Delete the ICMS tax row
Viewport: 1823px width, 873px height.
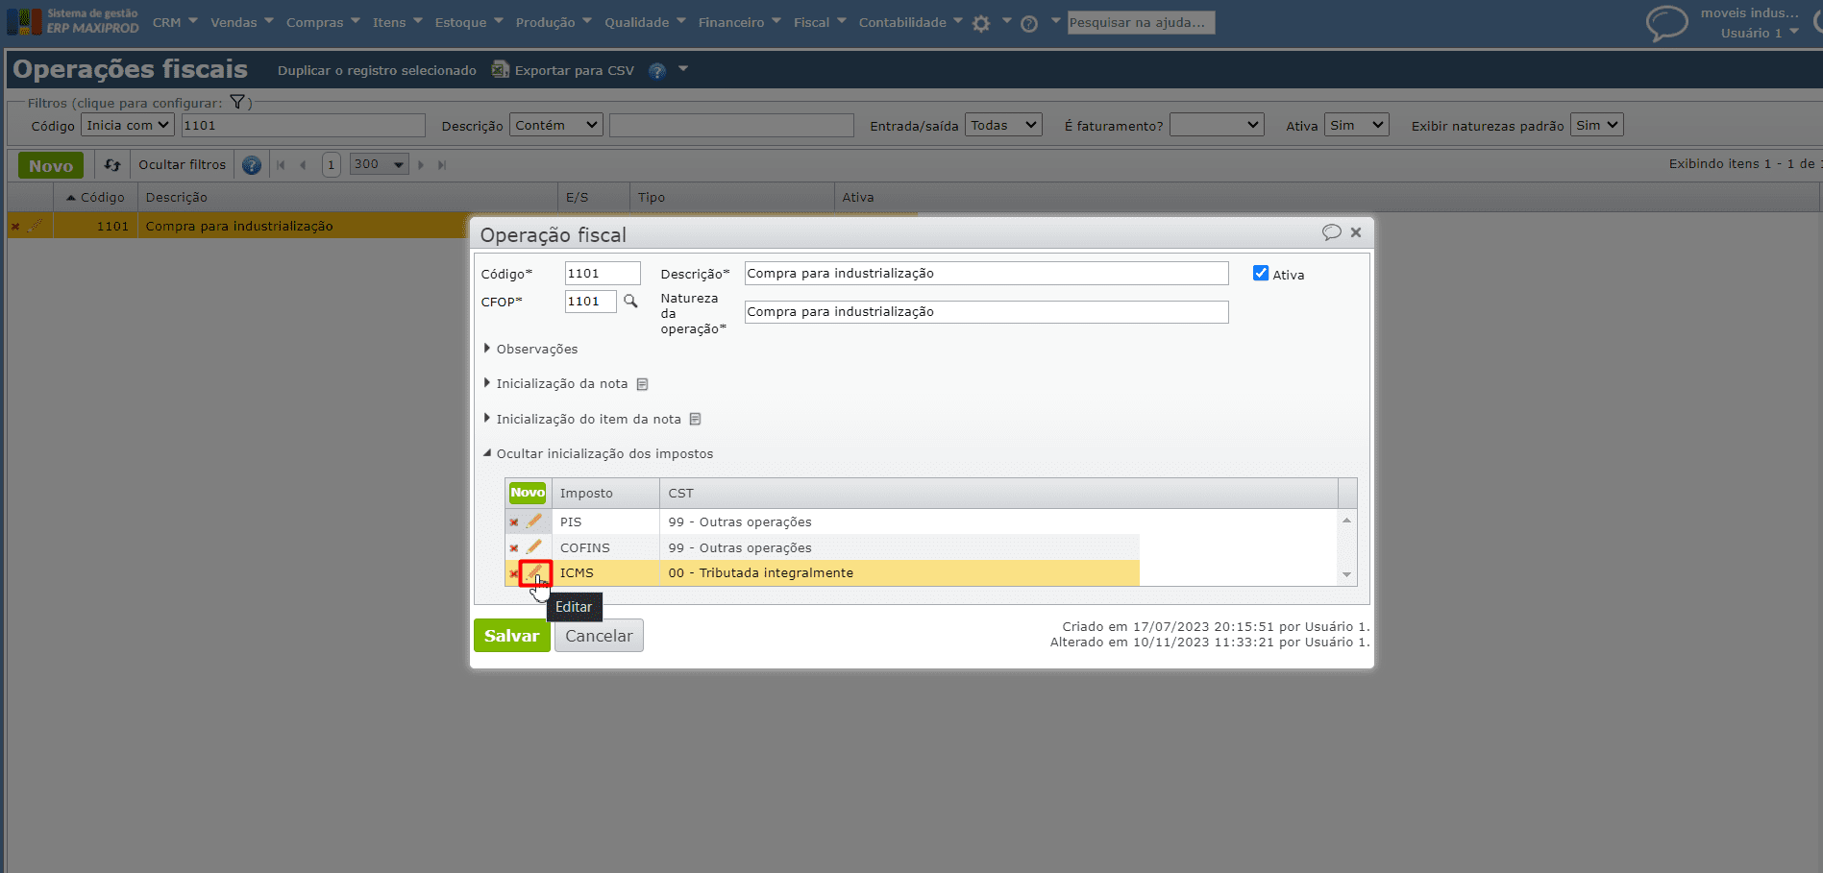513,573
